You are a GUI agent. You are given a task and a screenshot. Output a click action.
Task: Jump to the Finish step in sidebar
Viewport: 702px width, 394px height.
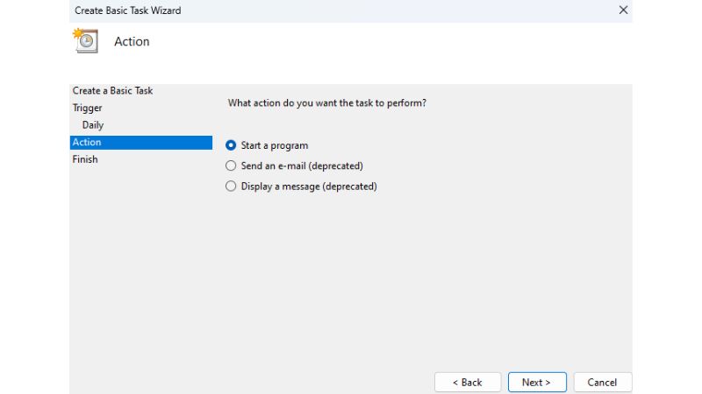click(85, 159)
